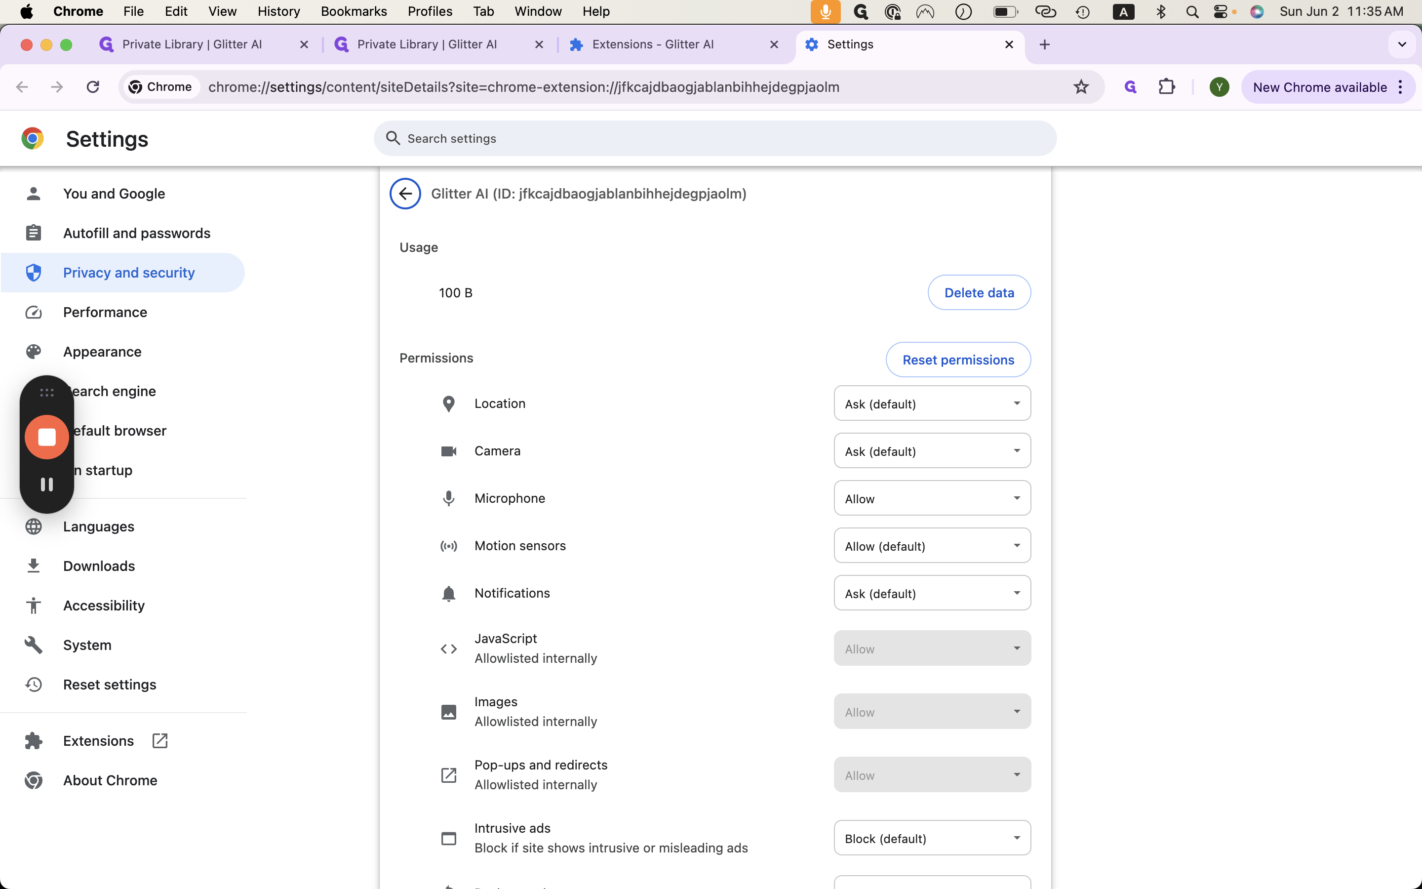Click the Images permission icon
Screen dimensions: 1422x889
(x=448, y=712)
